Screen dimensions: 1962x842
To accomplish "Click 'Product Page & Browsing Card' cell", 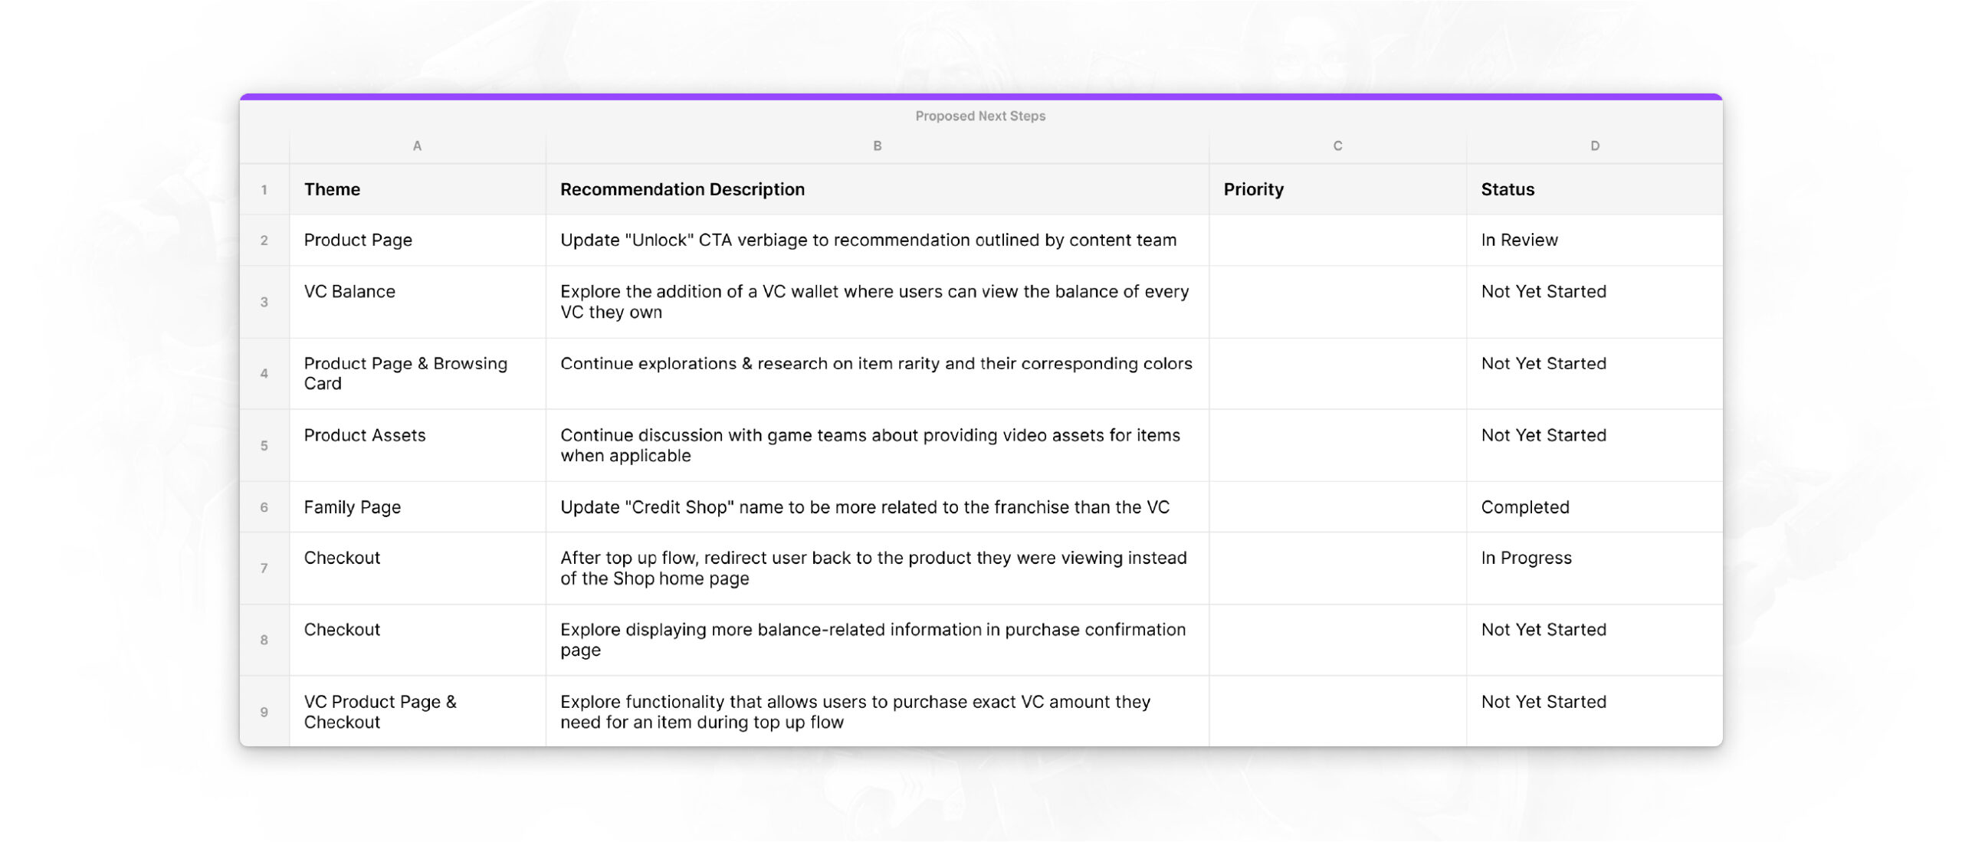I will 417,374.
